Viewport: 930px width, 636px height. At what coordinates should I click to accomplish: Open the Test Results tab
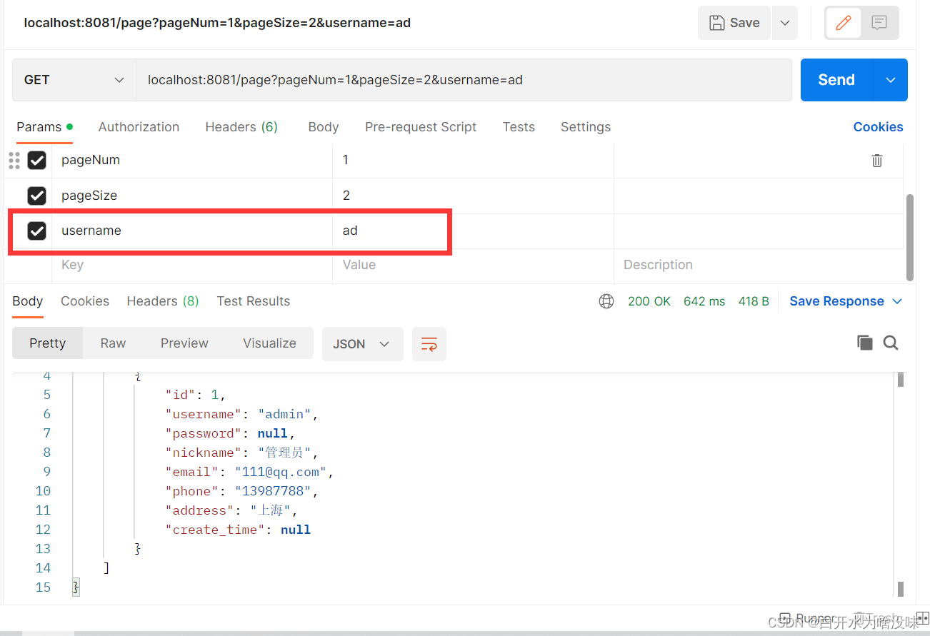click(x=253, y=301)
